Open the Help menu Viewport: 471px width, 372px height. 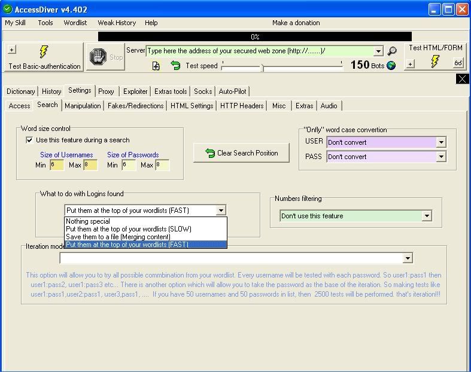151,23
